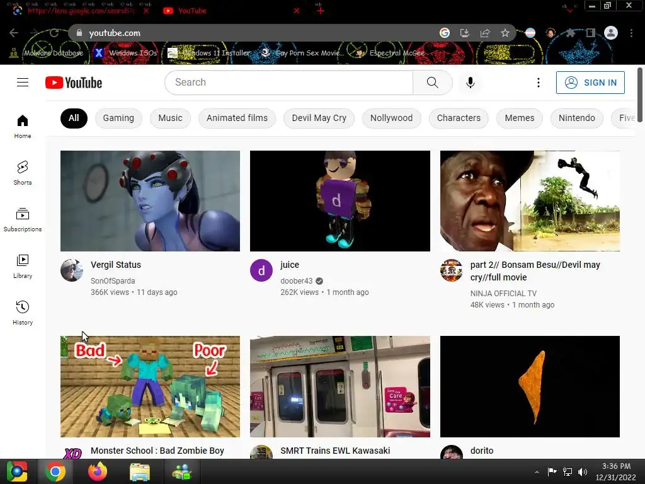Open new tab with the plus button
Screen dimensions: 645x484
coord(321,11)
